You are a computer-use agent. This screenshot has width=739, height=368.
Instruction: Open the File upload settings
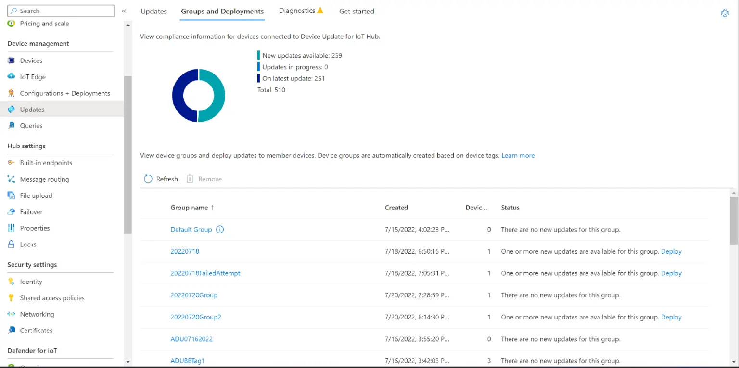pyautogui.click(x=35, y=195)
